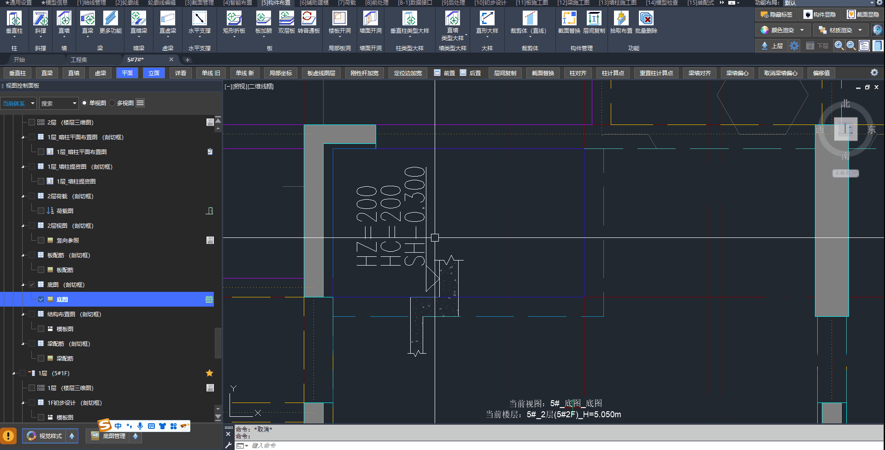This screenshot has height=450, width=885.
Task: Click the 柱对齐 column align button
Action: point(578,73)
